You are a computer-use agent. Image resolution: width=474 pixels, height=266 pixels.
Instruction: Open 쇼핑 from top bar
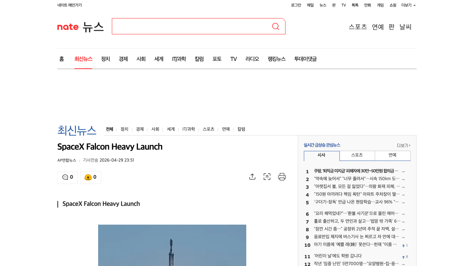[393, 5]
